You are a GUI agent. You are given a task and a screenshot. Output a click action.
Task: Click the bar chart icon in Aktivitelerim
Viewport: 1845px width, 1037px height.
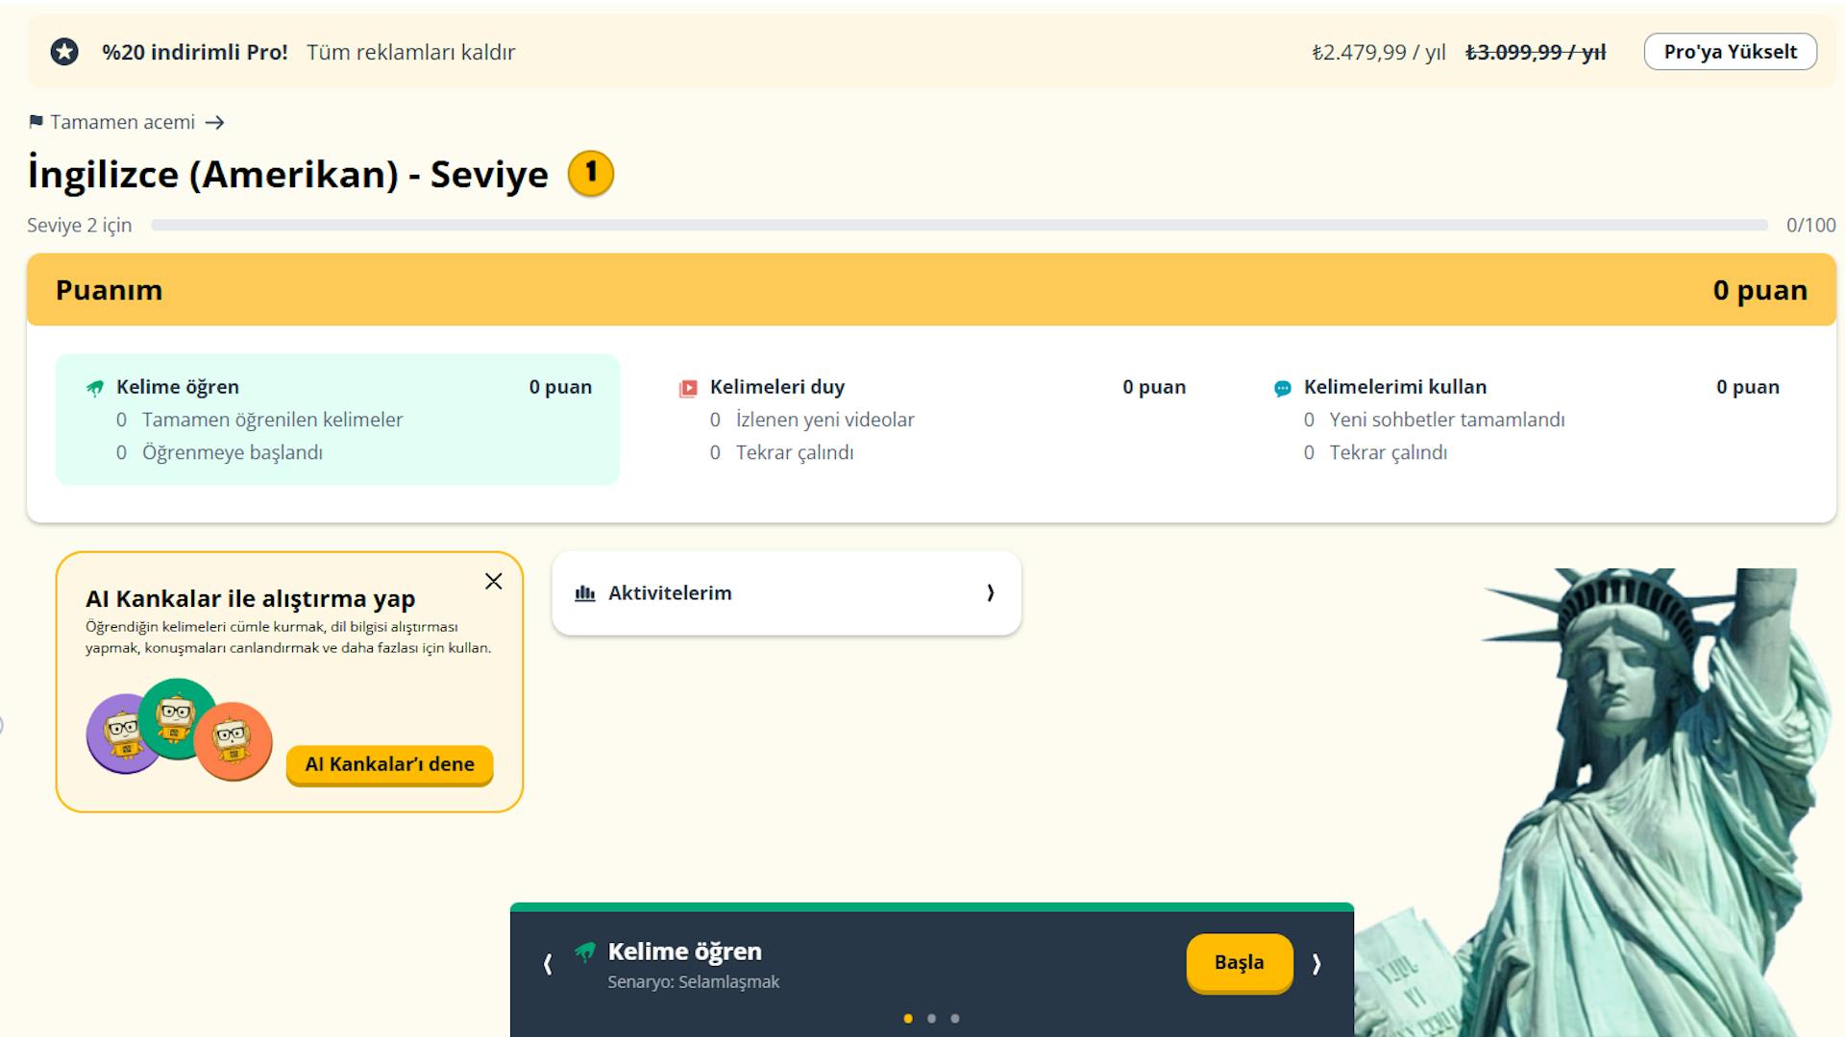[x=586, y=592]
